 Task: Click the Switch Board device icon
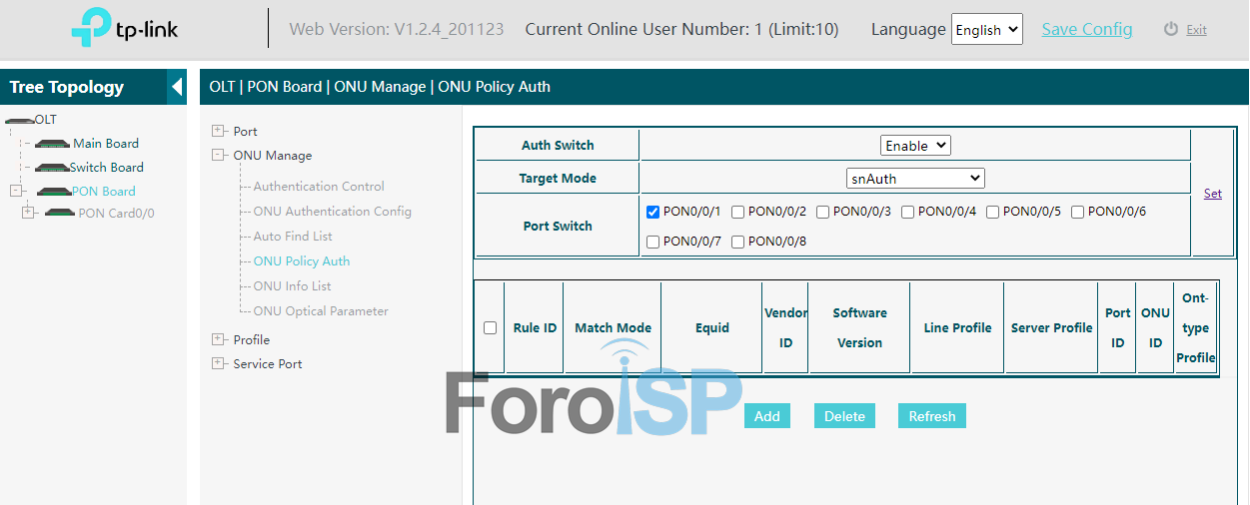pos(51,168)
